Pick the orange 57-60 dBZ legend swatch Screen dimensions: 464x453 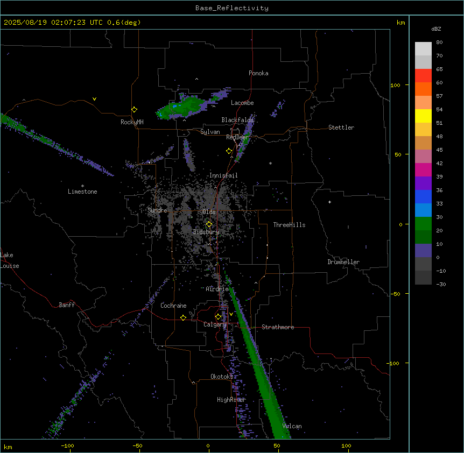(423, 89)
